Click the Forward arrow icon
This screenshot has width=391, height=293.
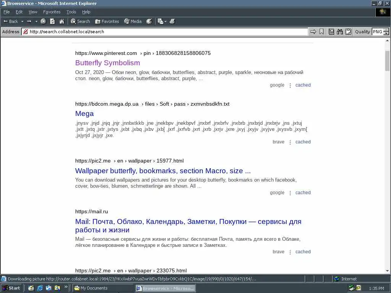(29, 21)
